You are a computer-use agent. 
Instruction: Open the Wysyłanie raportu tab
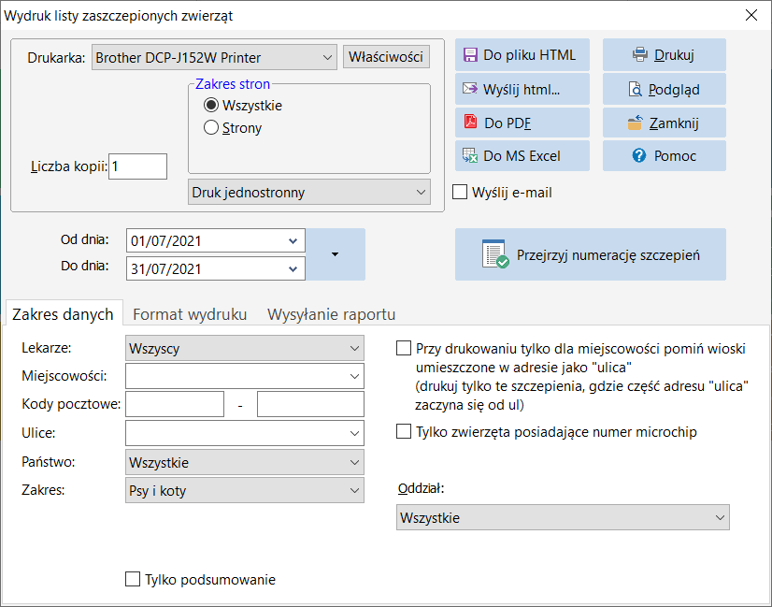332,314
